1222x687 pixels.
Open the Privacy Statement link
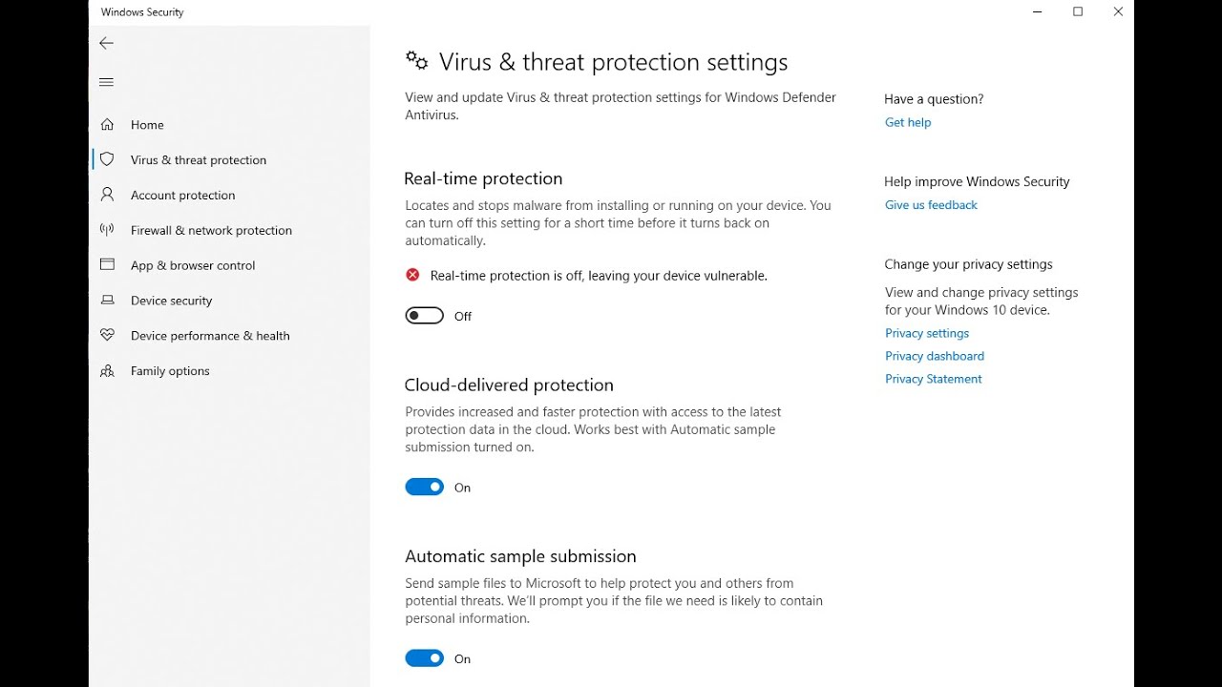click(x=933, y=379)
